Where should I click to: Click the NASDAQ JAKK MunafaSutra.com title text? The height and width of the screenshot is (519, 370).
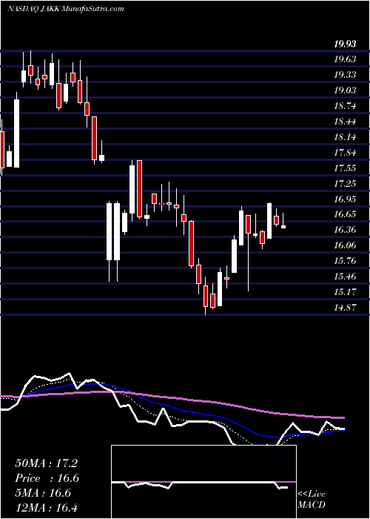[66, 9]
